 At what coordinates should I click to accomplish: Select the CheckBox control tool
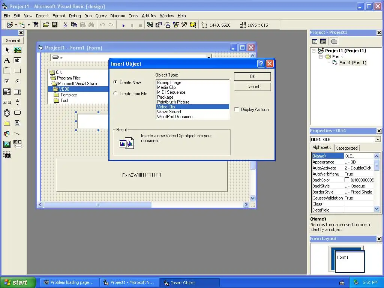pos(7,81)
